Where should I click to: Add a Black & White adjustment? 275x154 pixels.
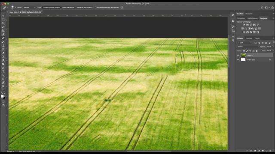(249, 29)
